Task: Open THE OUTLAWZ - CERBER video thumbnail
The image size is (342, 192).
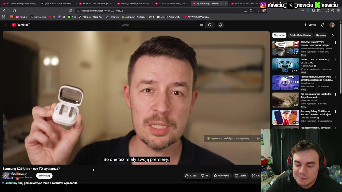Action: click(286, 65)
